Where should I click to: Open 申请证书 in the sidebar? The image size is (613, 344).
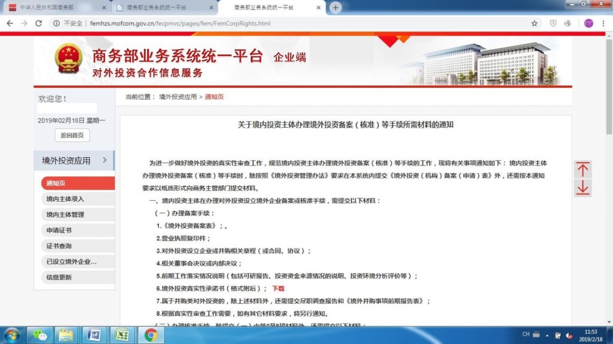[x=78, y=231]
